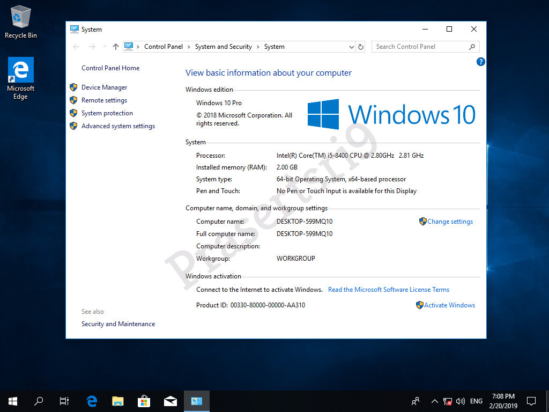Viewport: 549px width, 412px height.
Task: Launch Microsoft Edge from the desktop shortcut
Action: [x=21, y=78]
